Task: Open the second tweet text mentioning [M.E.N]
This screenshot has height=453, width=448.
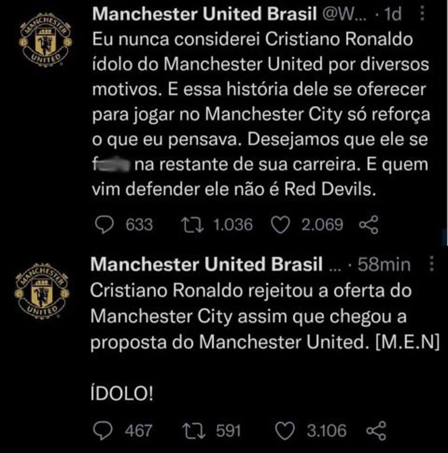Action: pyautogui.click(x=265, y=316)
